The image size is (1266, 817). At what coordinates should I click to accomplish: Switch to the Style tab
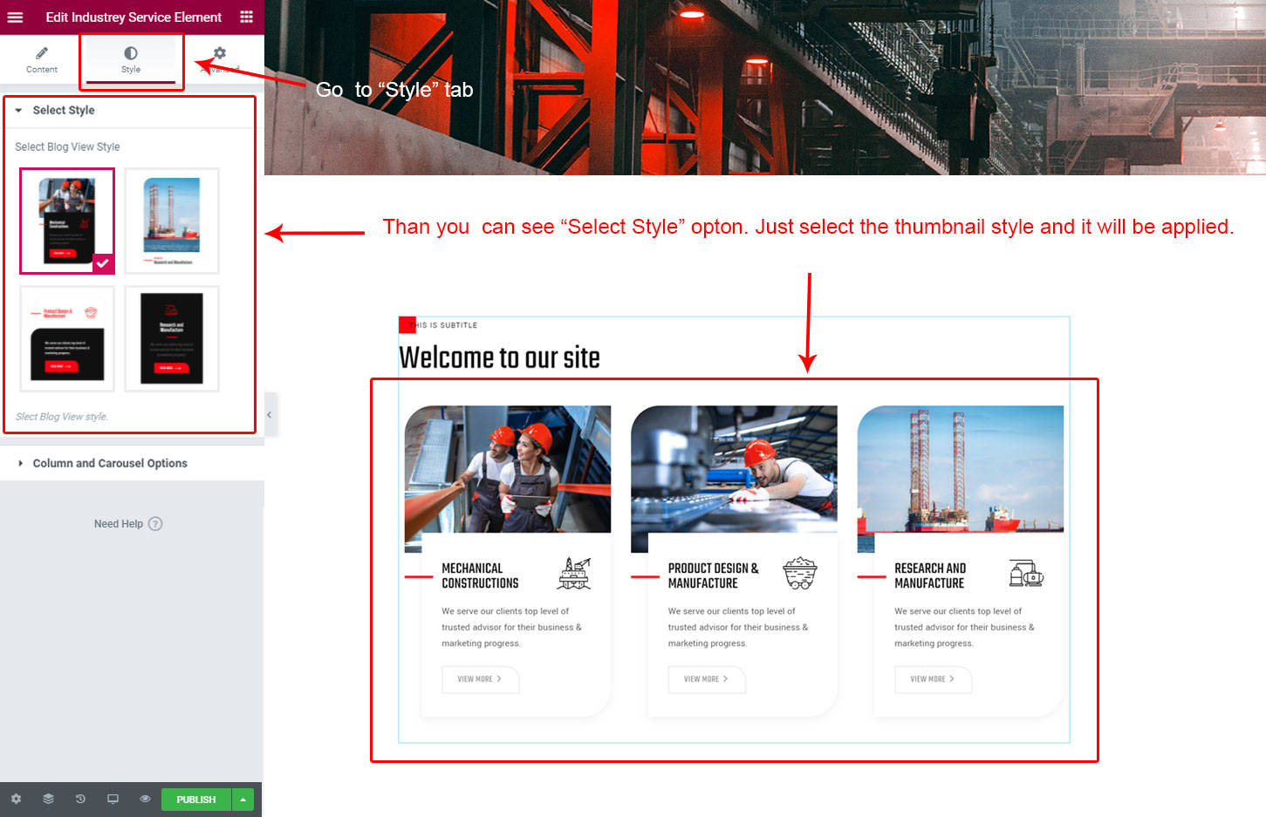click(131, 59)
